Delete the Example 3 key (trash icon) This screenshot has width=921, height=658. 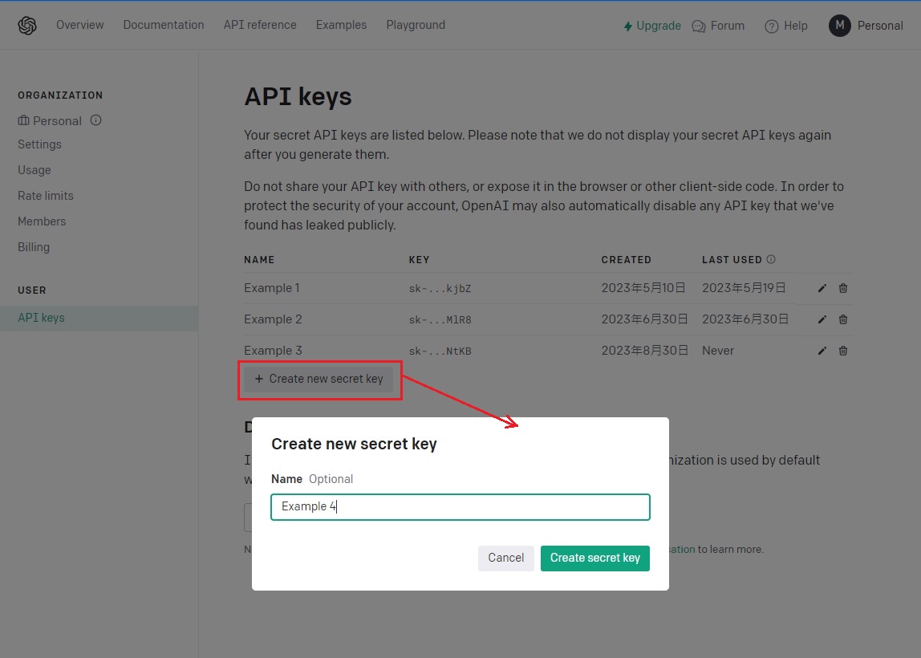click(843, 351)
